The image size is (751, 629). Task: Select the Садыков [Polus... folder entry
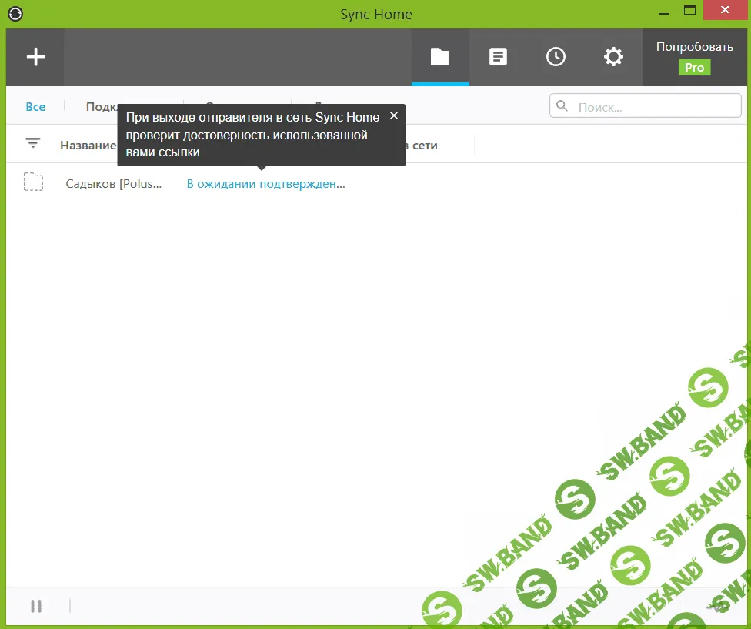point(114,184)
